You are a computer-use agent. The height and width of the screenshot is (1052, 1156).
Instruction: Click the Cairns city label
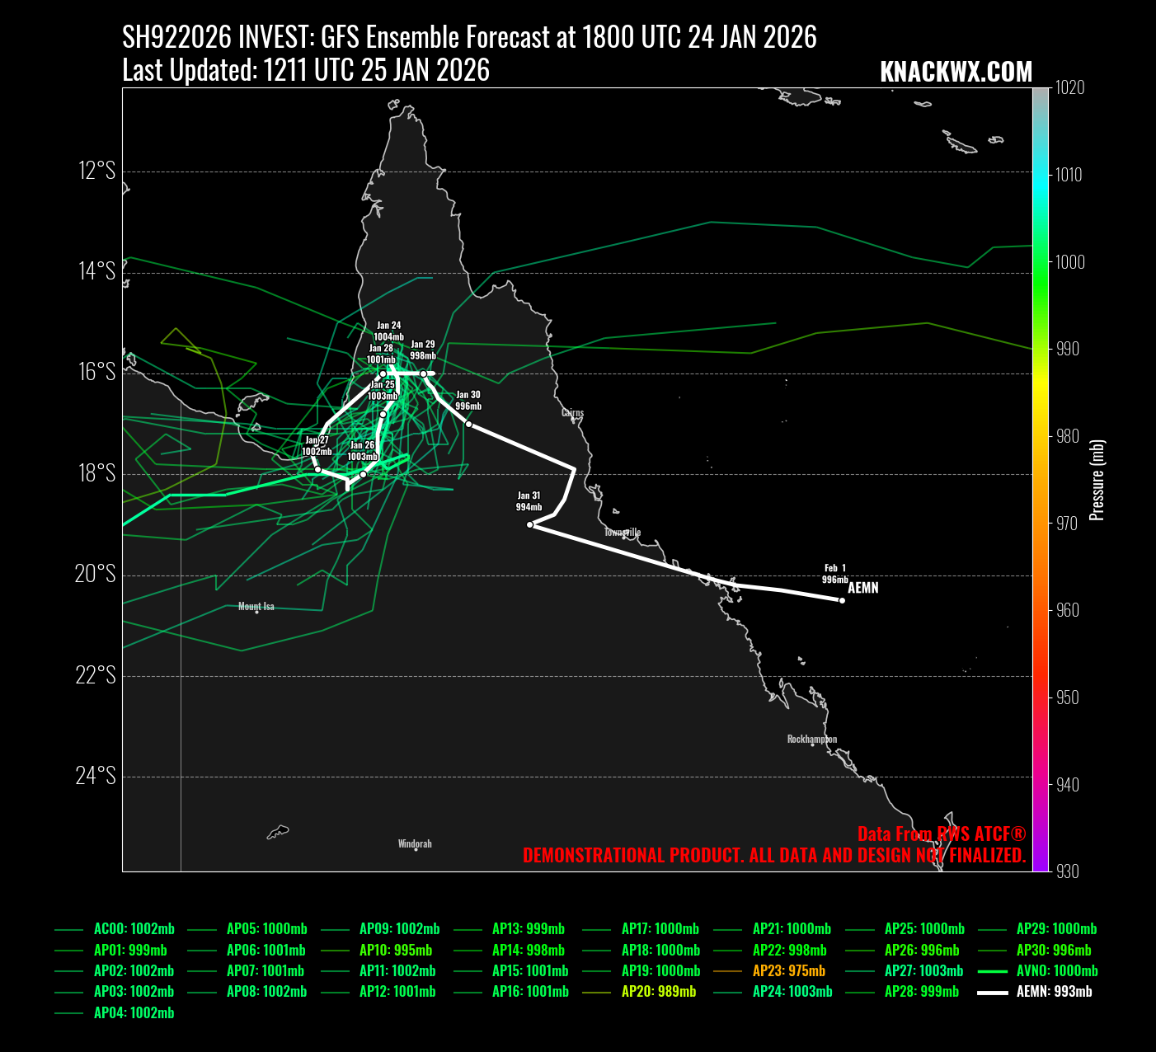pyautogui.click(x=572, y=413)
